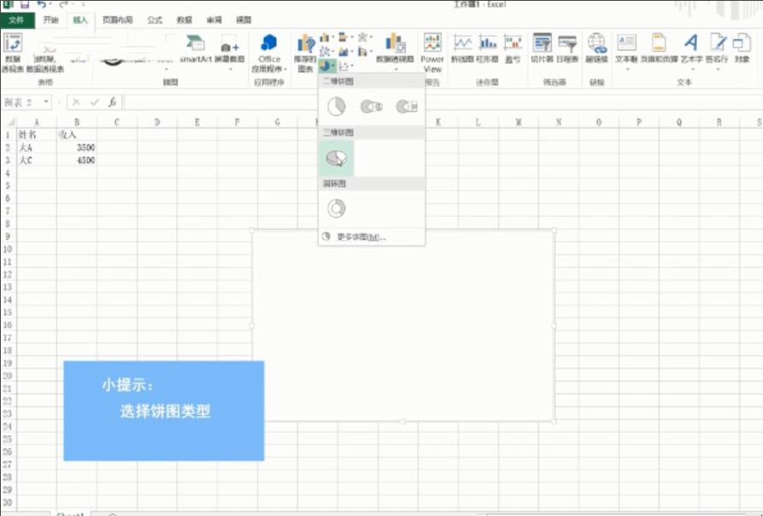Switch to the 页面布局 ribbon tab
This screenshot has height=516, width=763.
pyautogui.click(x=117, y=19)
